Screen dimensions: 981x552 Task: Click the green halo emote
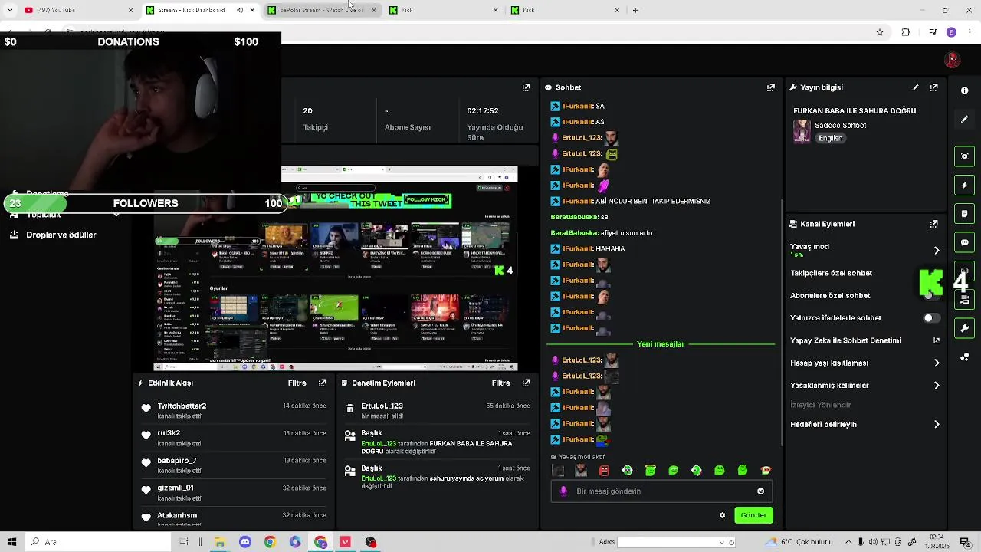tap(651, 471)
